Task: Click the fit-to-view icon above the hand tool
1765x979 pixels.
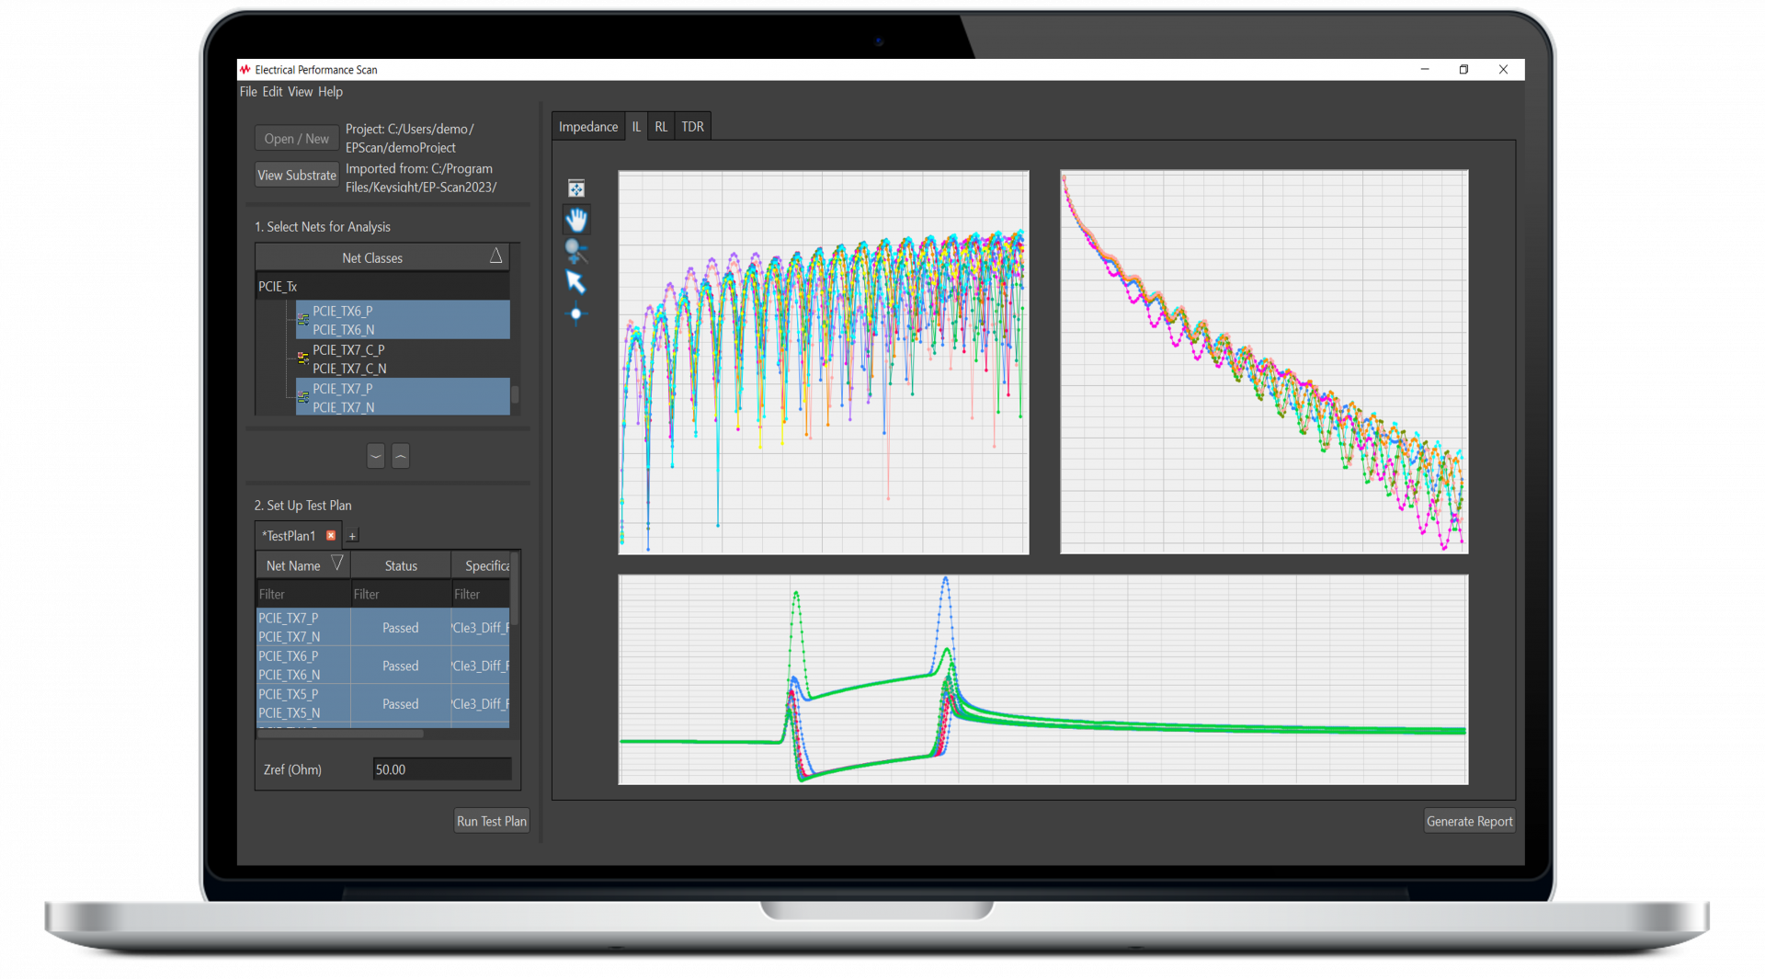Action: [576, 188]
